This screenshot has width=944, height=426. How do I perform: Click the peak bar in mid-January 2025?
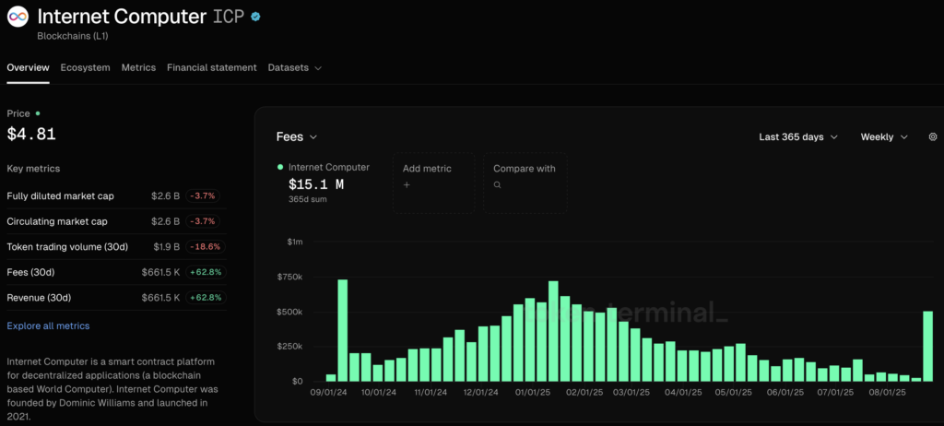(553, 331)
